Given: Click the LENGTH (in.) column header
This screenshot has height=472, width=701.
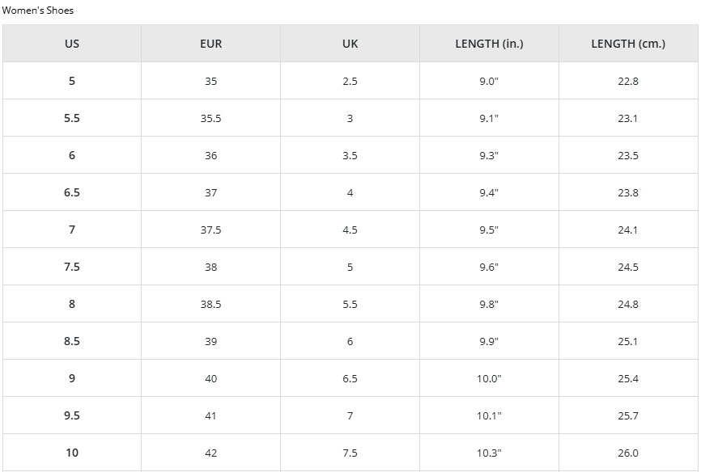Looking at the screenshot, I should pos(489,44).
